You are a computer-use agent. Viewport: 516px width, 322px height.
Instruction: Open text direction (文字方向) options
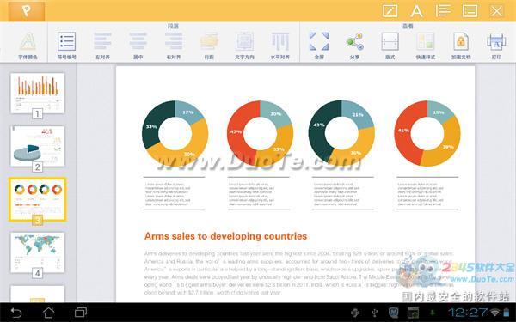pyautogui.click(x=244, y=46)
